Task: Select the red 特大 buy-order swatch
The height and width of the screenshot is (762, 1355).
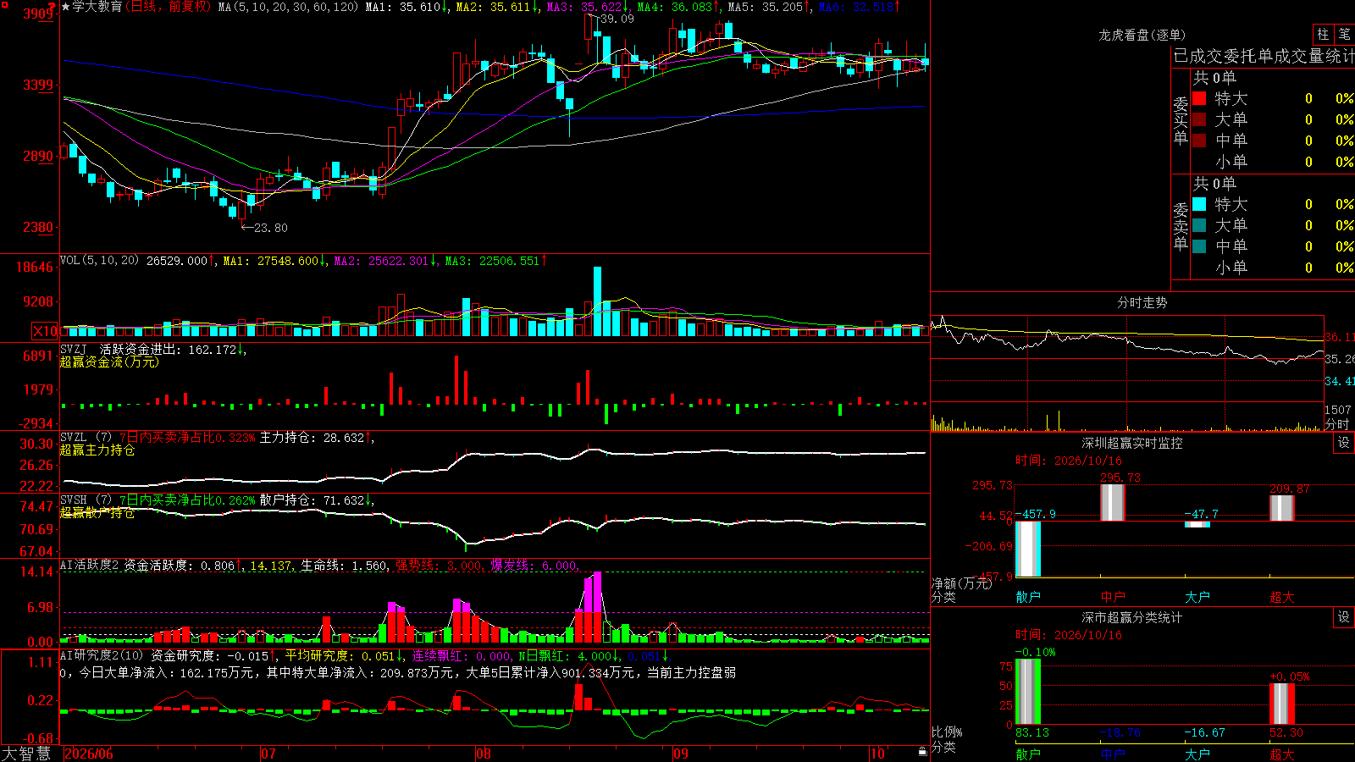Action: click(x=1199, y=98)
